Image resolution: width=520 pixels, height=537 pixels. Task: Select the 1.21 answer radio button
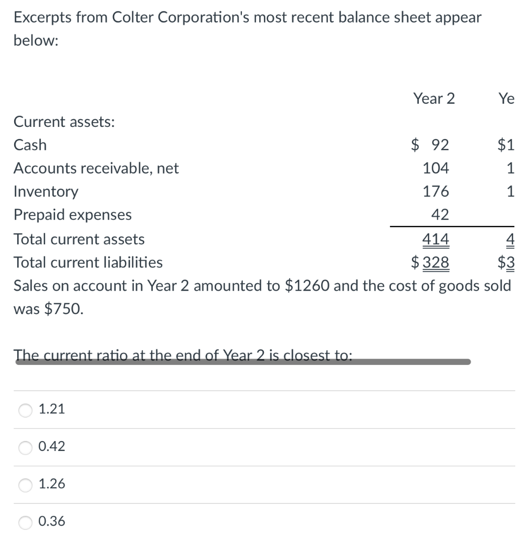pos(25,410)
